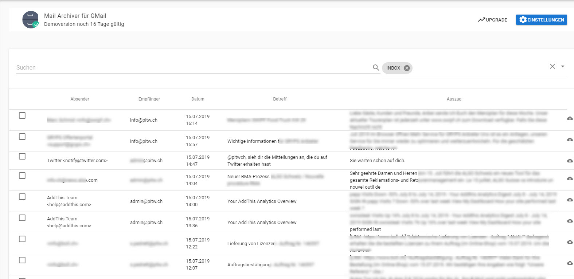Select checkbox for Lieferung von Lizenzen email
Image resolution: width=574 pixels, height=279 pixels.
22,239
